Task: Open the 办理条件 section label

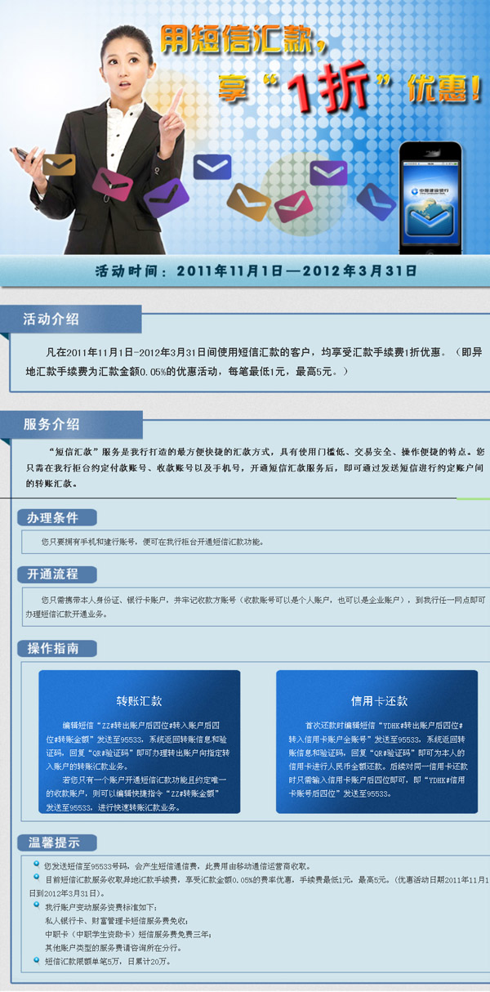Action: click(53, 518)
